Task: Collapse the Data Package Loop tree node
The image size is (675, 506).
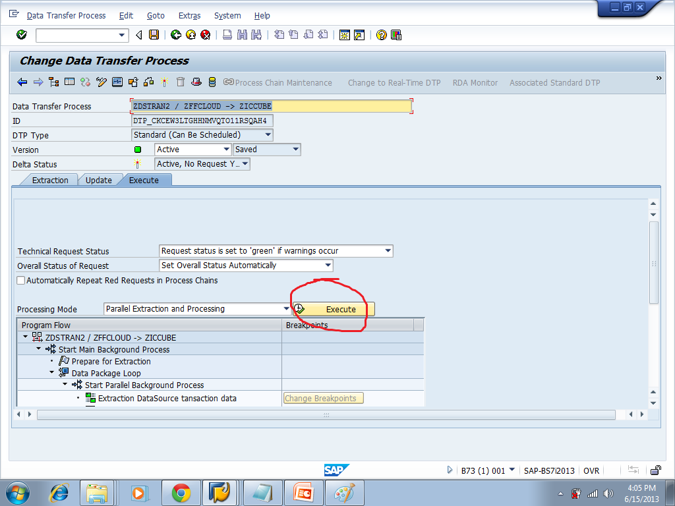Action: [51, 373]
